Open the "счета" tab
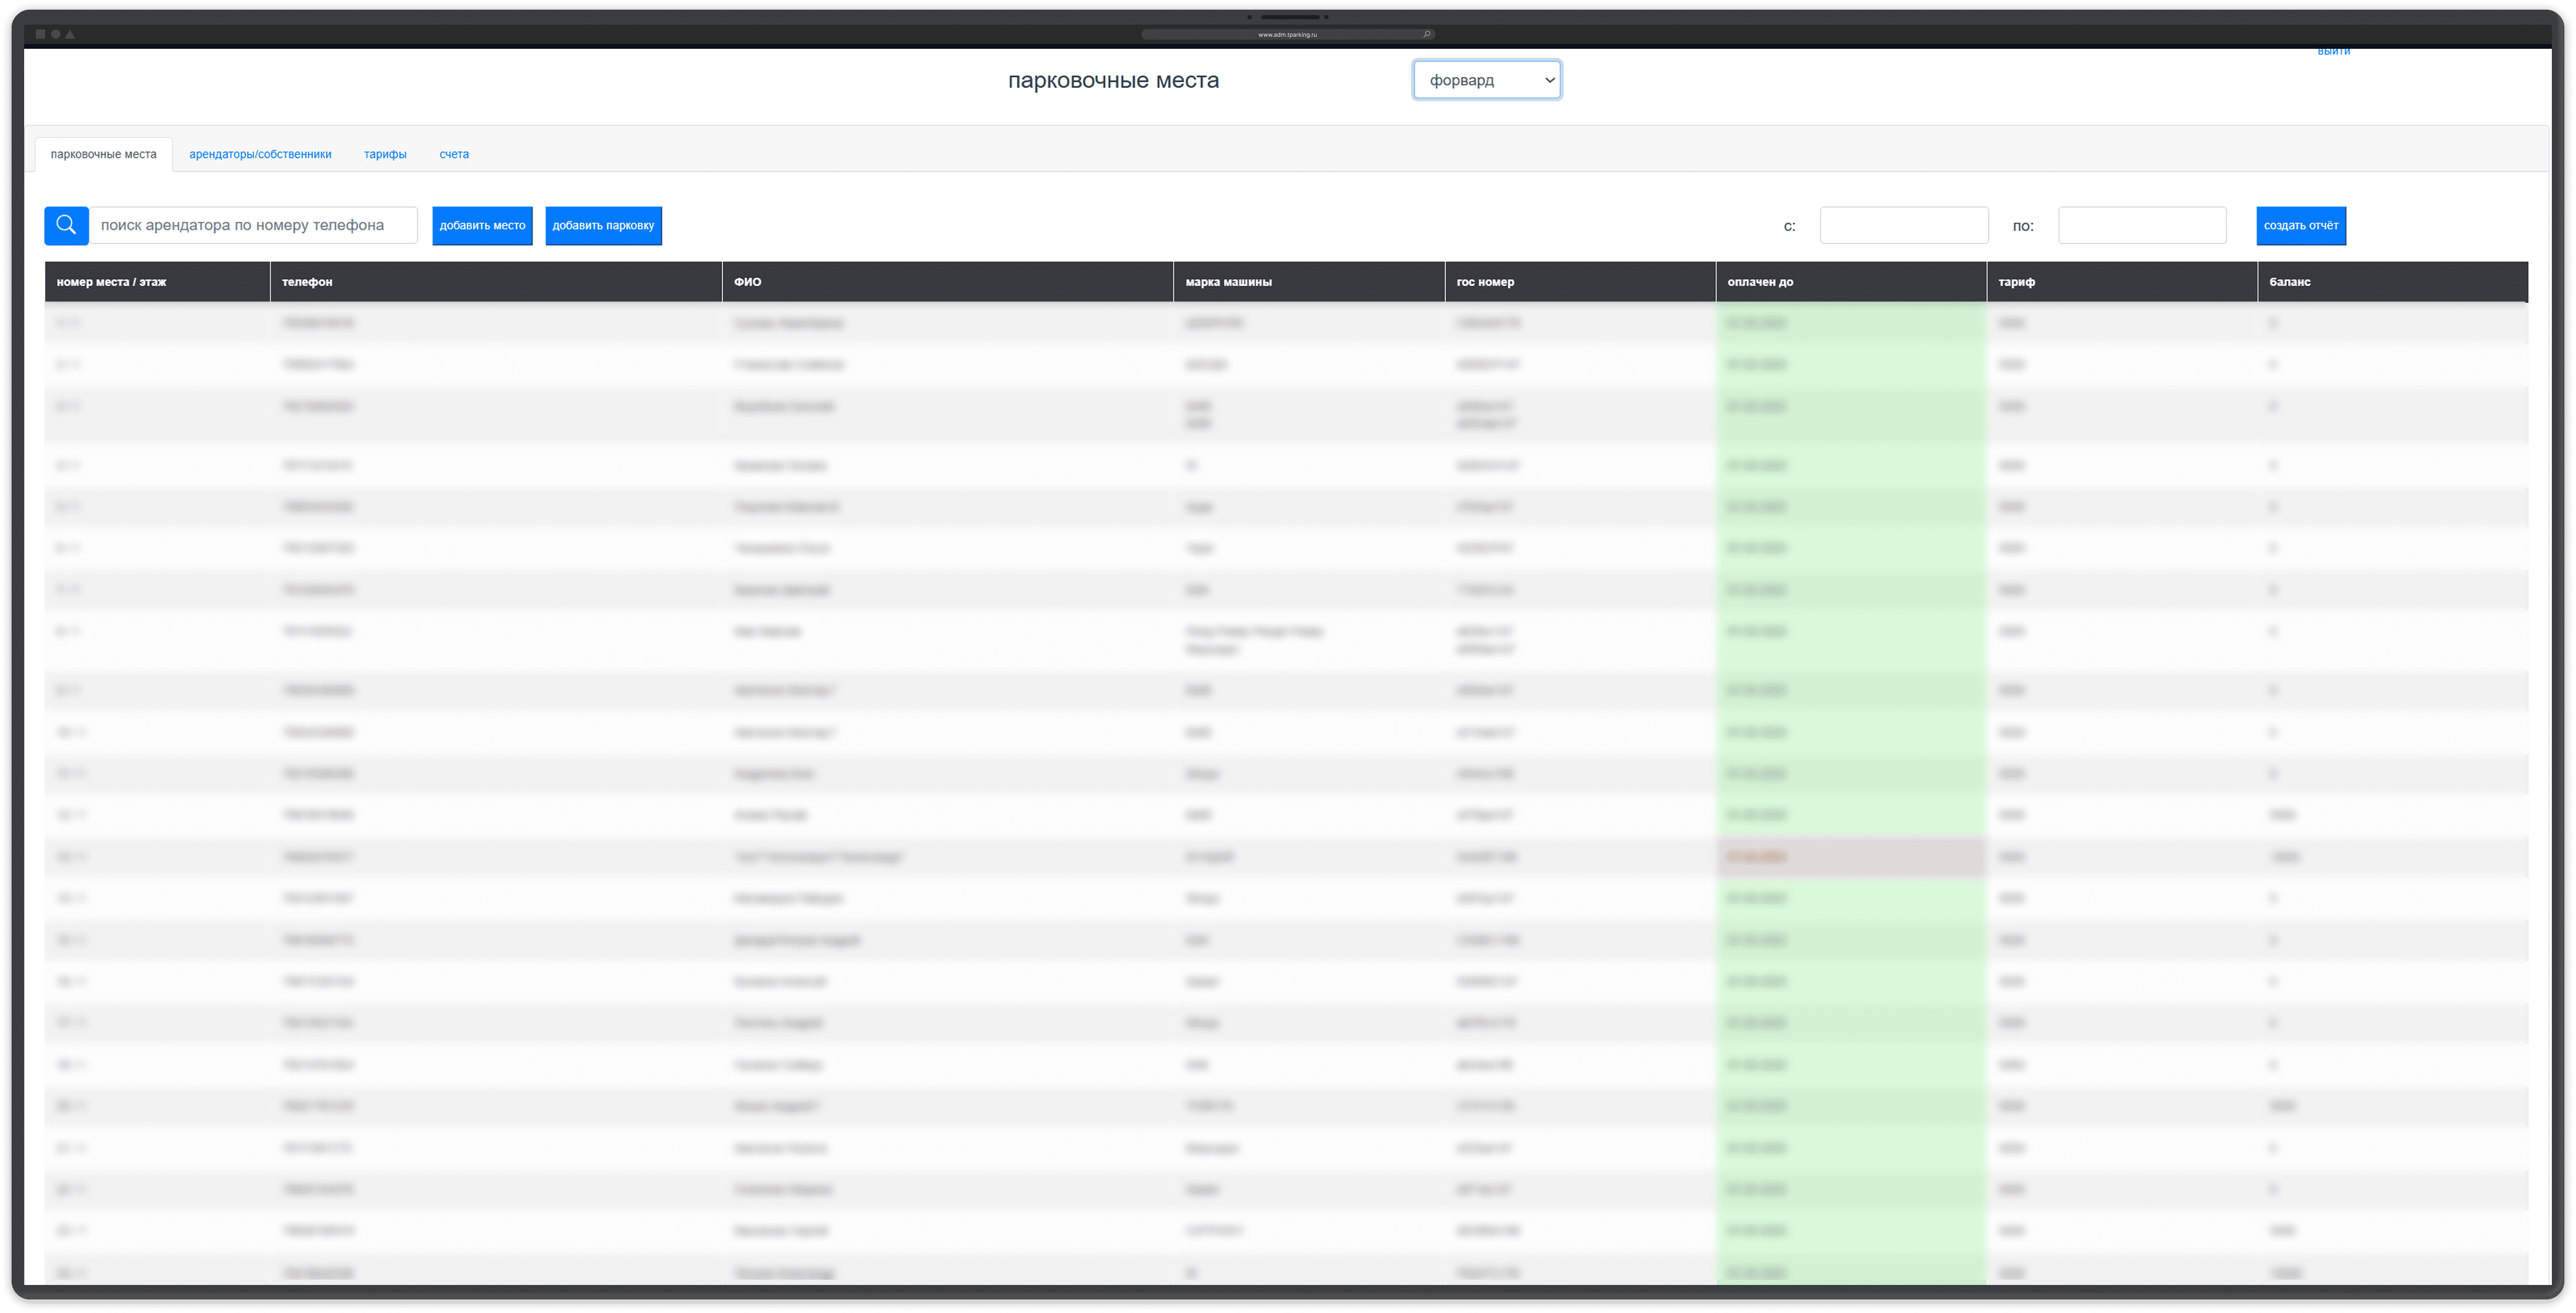The width and height of the screenshot is (2576, 1313). coord(454,154)
